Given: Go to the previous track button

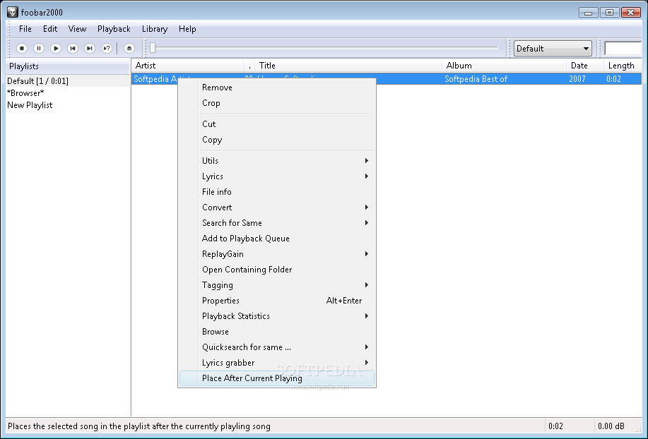Looking at the screenshot, I should (73, 48).
